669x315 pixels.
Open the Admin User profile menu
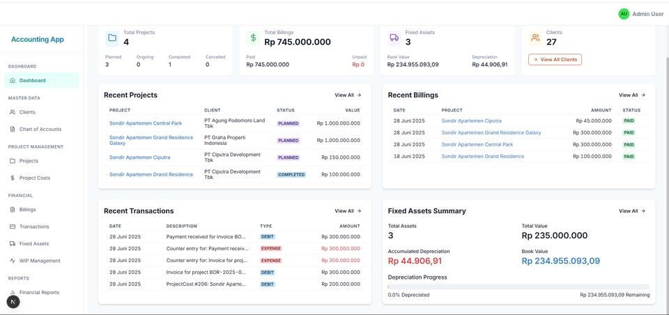641,14
